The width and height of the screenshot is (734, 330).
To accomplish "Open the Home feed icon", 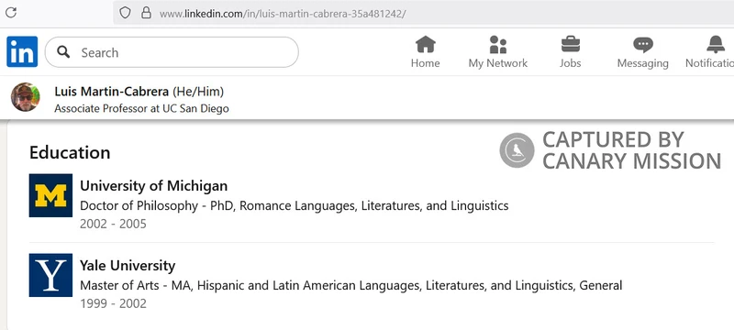I will (426, 45).
